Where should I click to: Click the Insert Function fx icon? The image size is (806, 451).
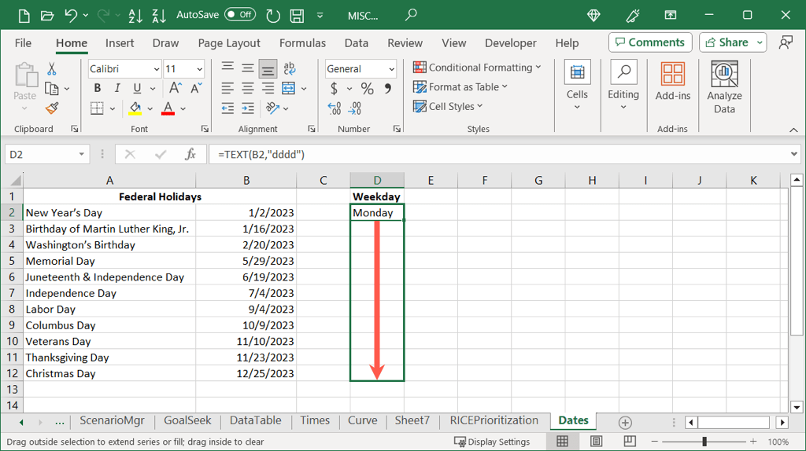[190, 155]
